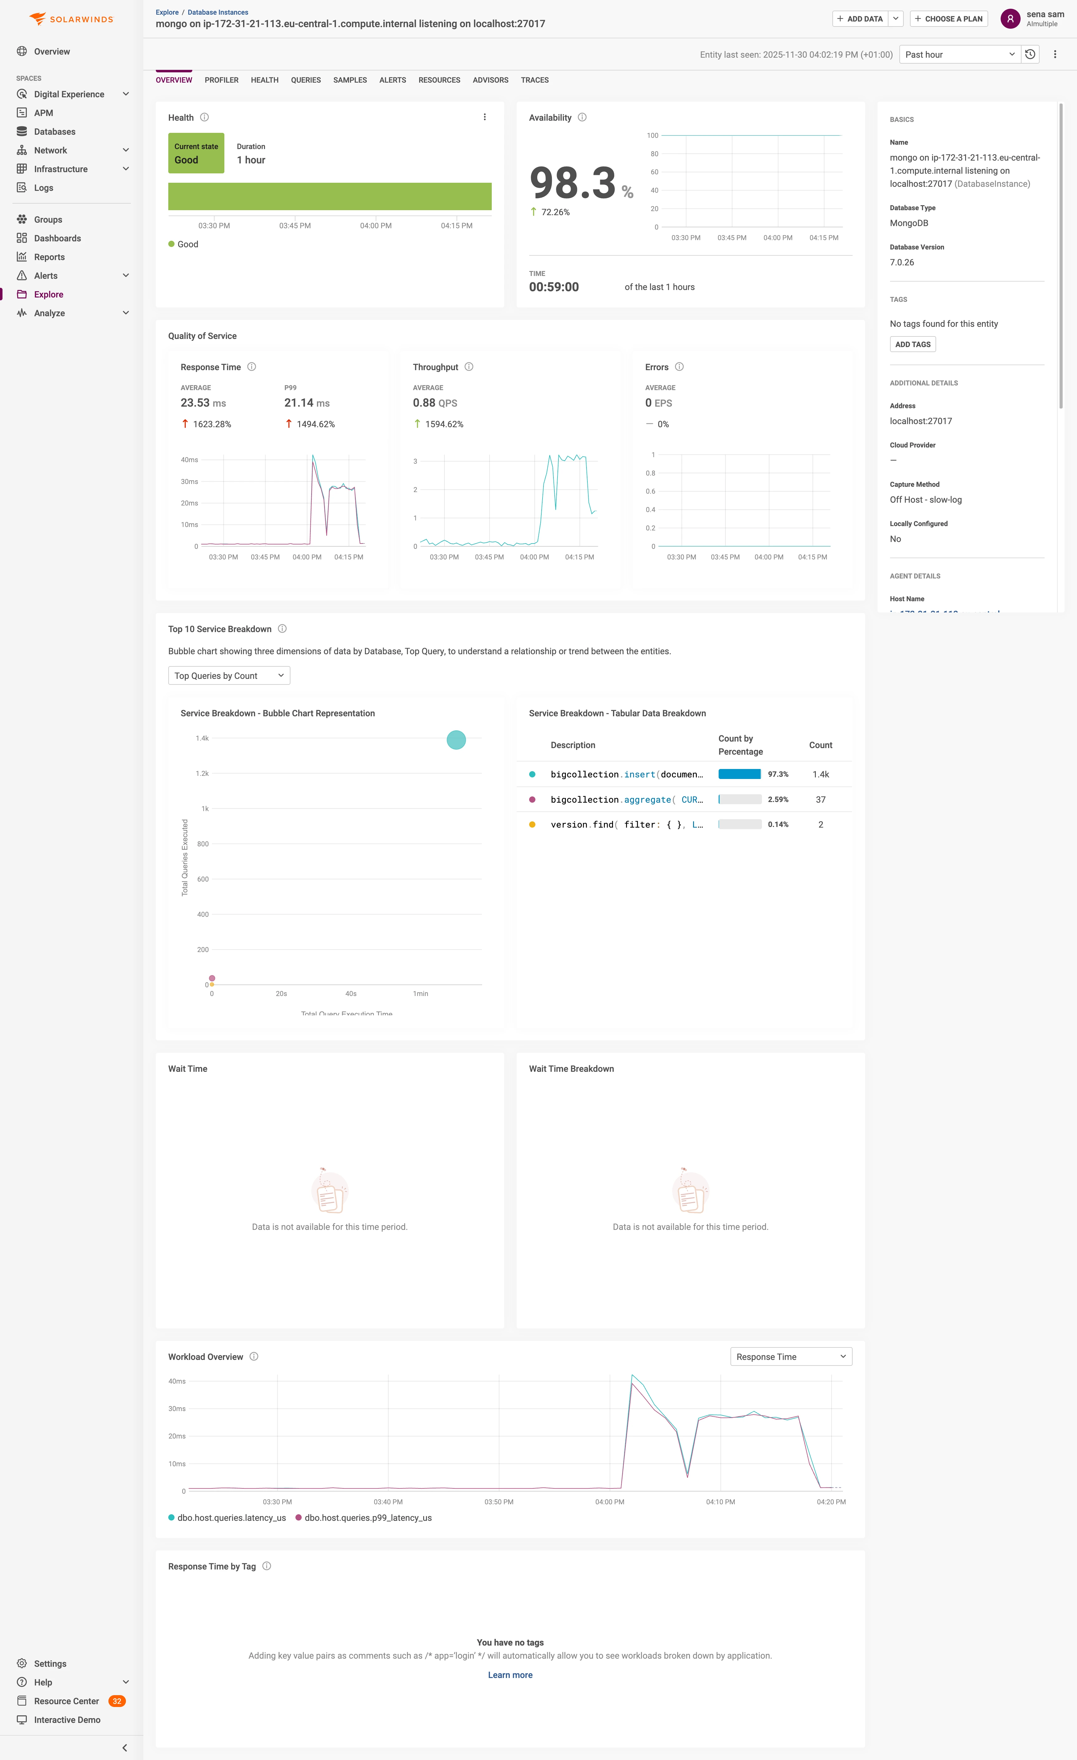Click the Dashboards icon
The width and height of the screenshot is (1077, 1760).
(x=22, y=239)
